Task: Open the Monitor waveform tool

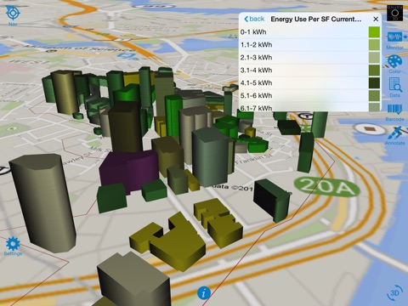Action: click(394, 41)
